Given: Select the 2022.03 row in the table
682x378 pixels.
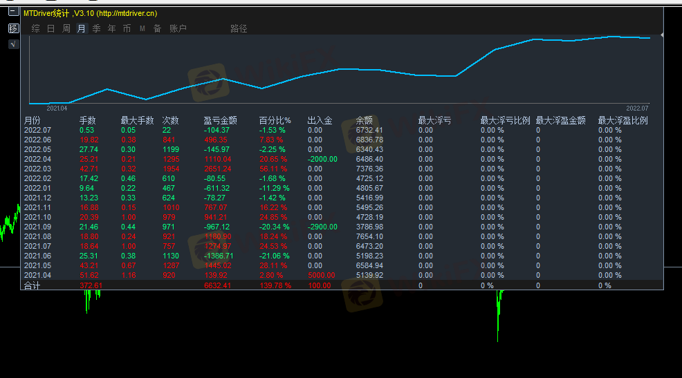Looking at the screenshot, I should click(x=37, y=169).
